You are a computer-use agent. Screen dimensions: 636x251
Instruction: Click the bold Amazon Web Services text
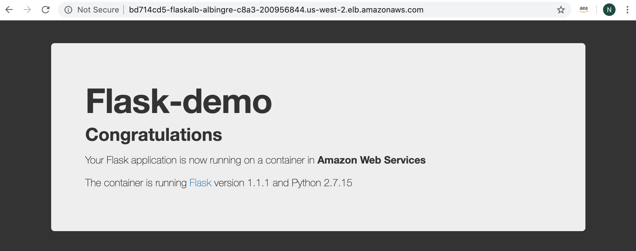pos(371,160)
